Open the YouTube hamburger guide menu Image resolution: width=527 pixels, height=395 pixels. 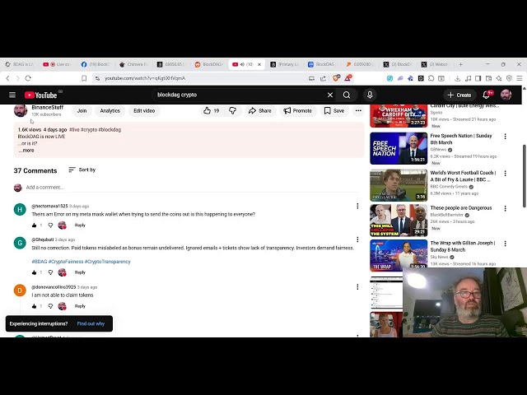point(12,95)
